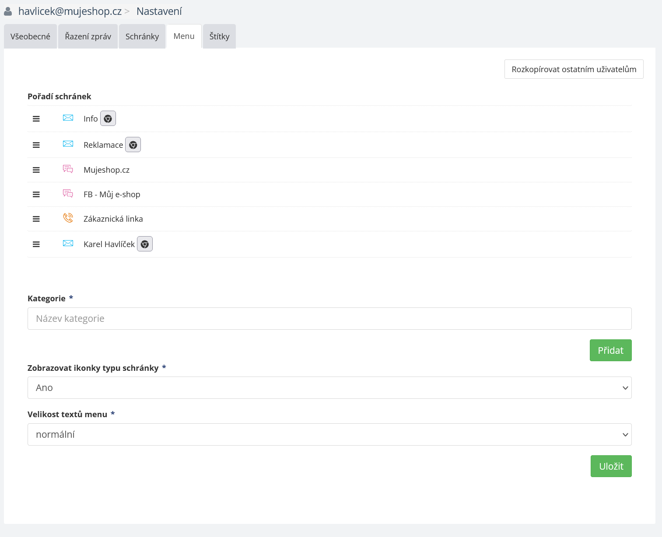
Task: Click the chat icon for FB - Můj e-shop
Action: pyautogui.click(x=68, y=193)
